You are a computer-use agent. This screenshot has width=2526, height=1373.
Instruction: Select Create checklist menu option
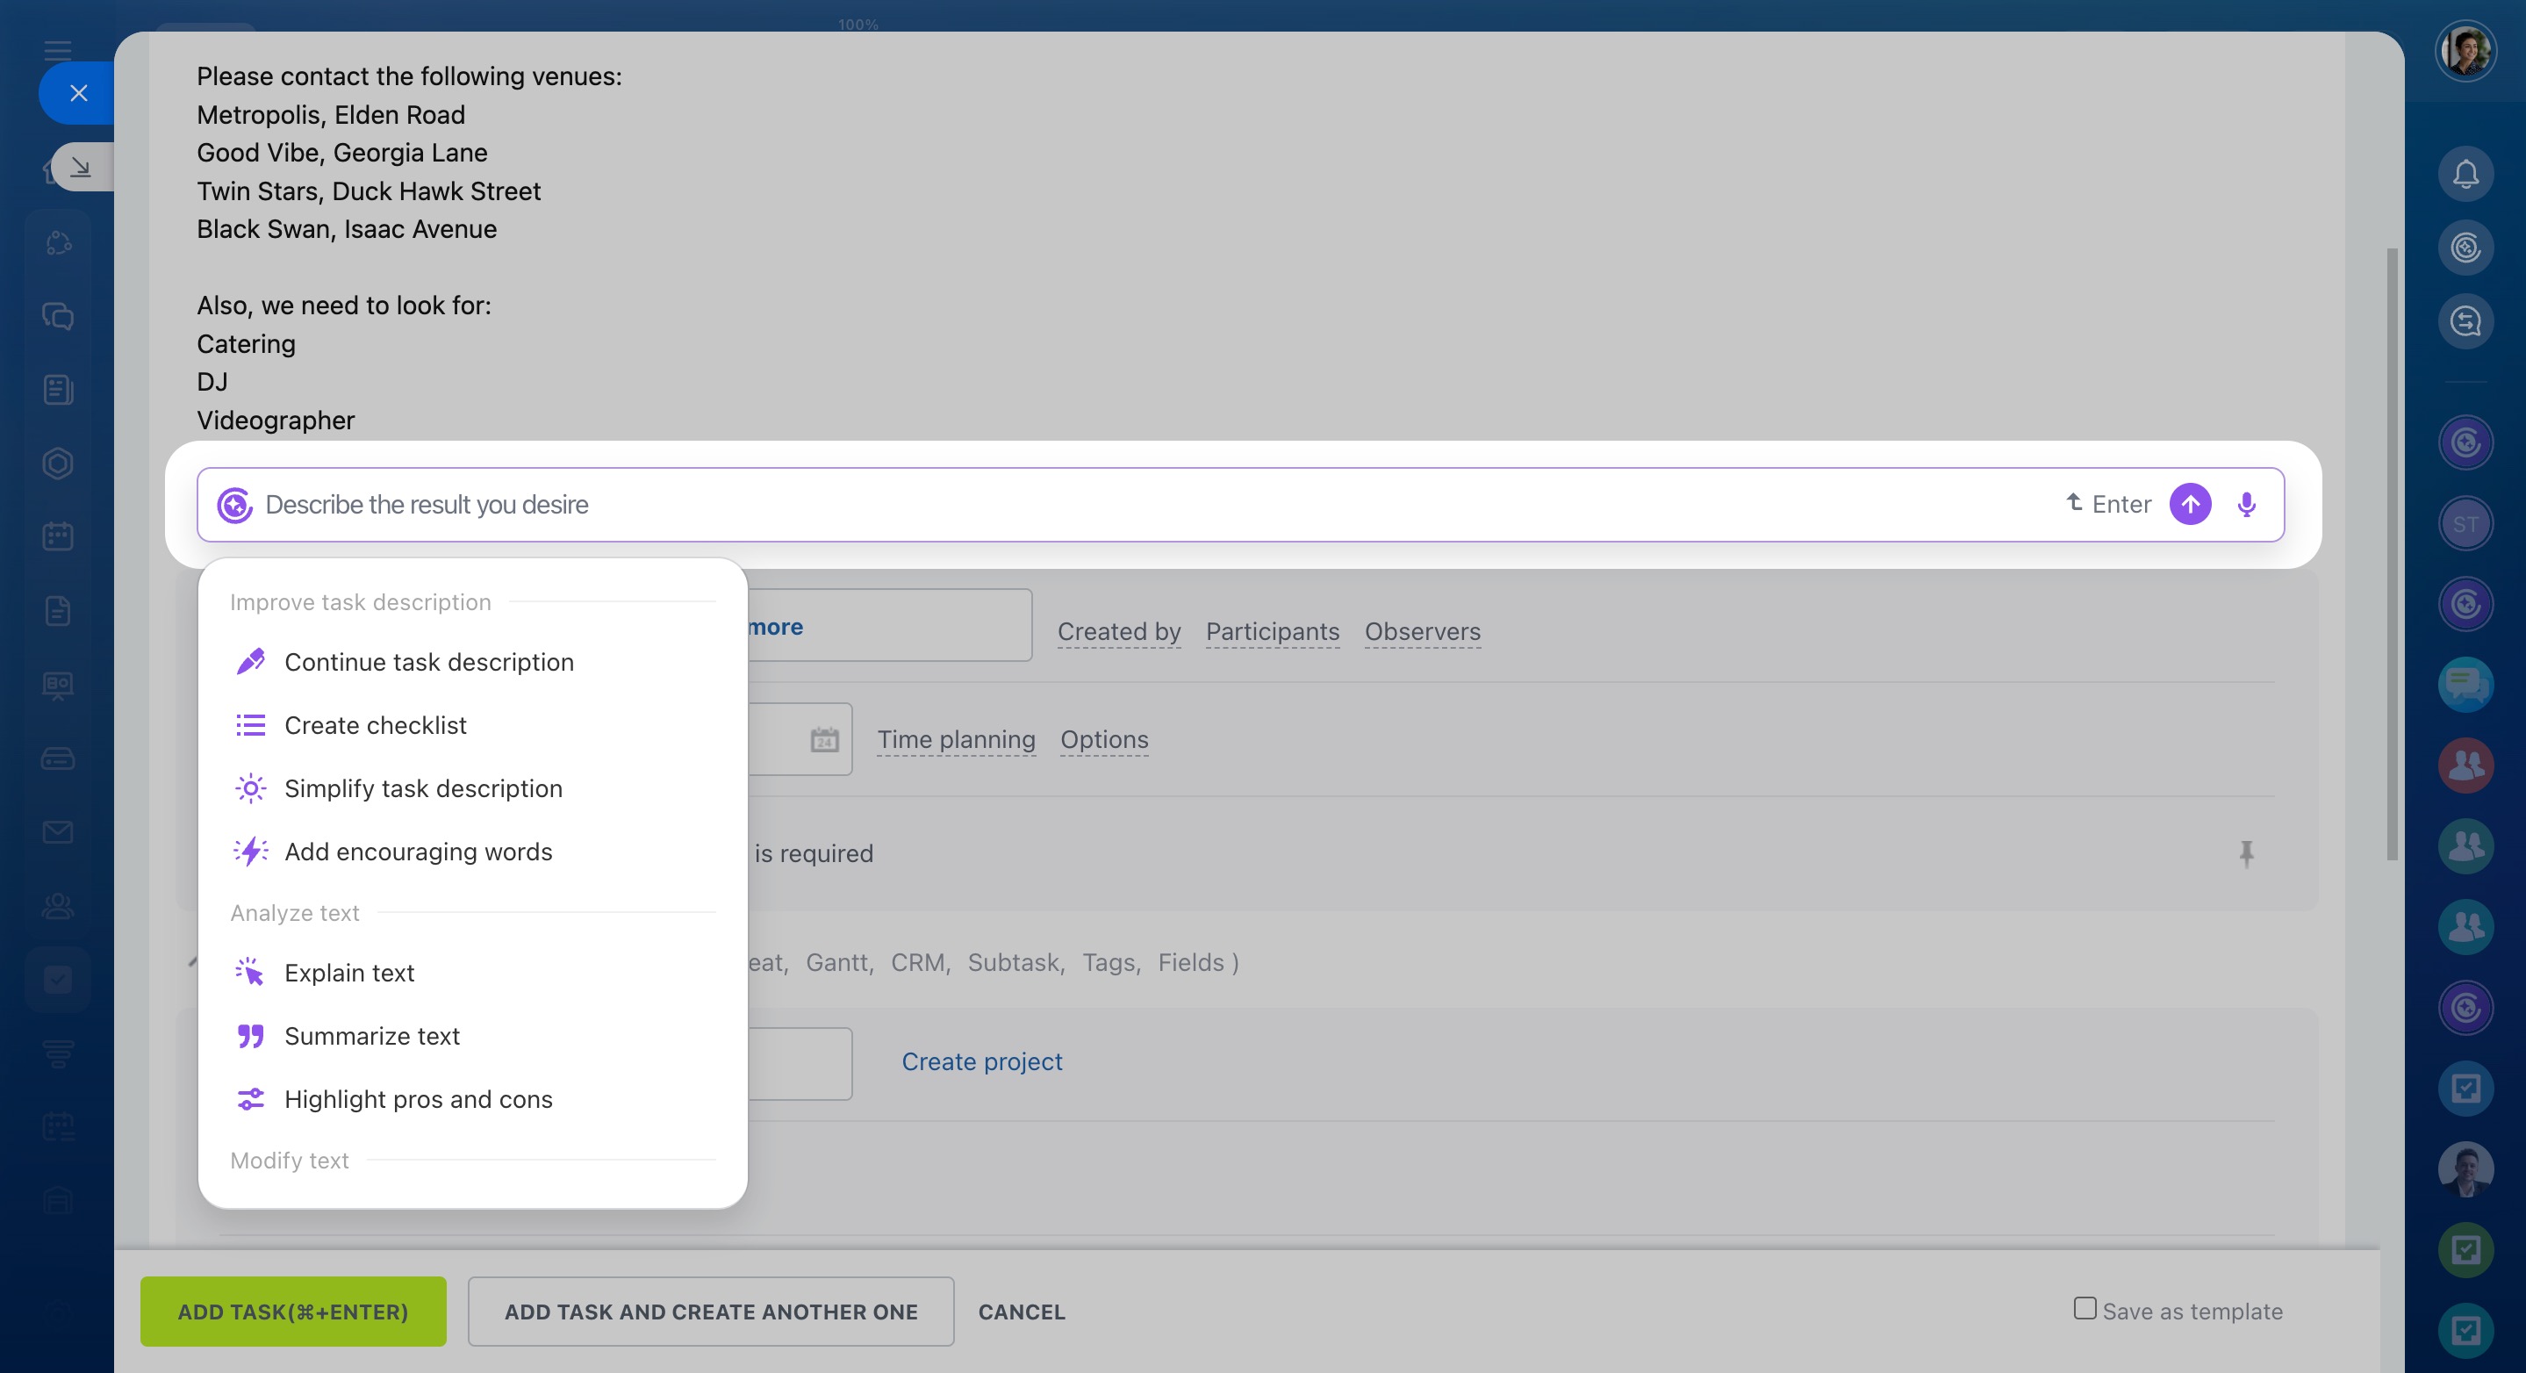[x=375, y=725]
